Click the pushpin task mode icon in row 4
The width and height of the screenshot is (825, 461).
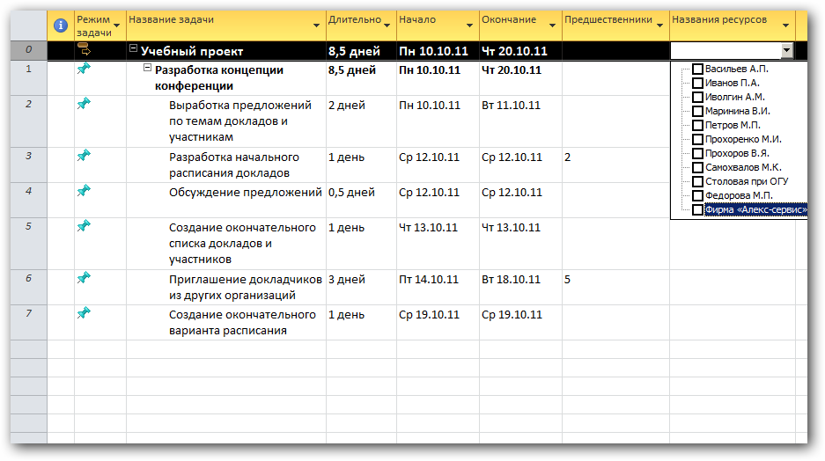84,190
